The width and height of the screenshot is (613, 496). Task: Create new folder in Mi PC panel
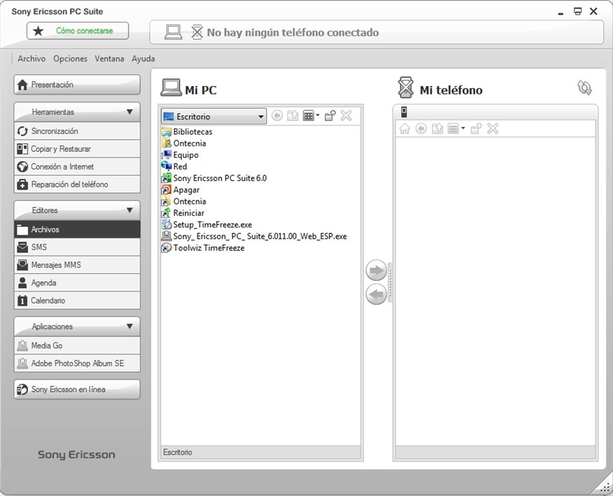pyautogui.click(x=330, y=116)
